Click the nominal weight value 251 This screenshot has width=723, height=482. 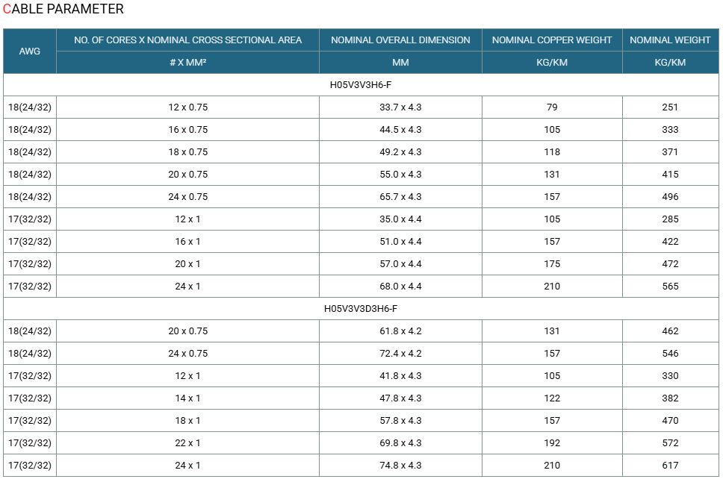click(x=670, y=107)
